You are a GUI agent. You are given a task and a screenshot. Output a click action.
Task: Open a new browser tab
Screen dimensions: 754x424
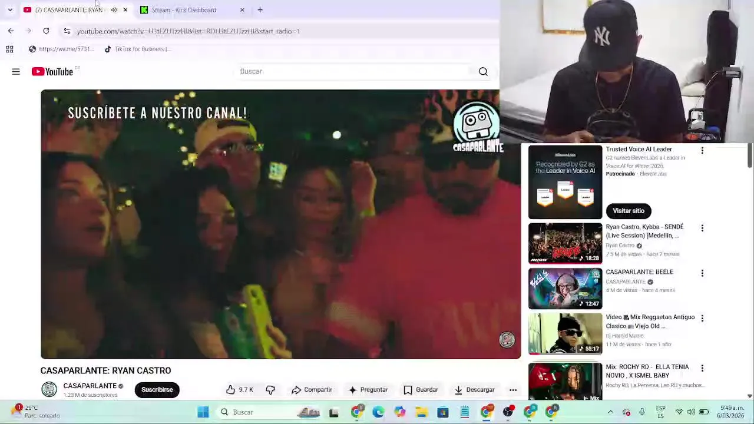click(x=260, y=10)
